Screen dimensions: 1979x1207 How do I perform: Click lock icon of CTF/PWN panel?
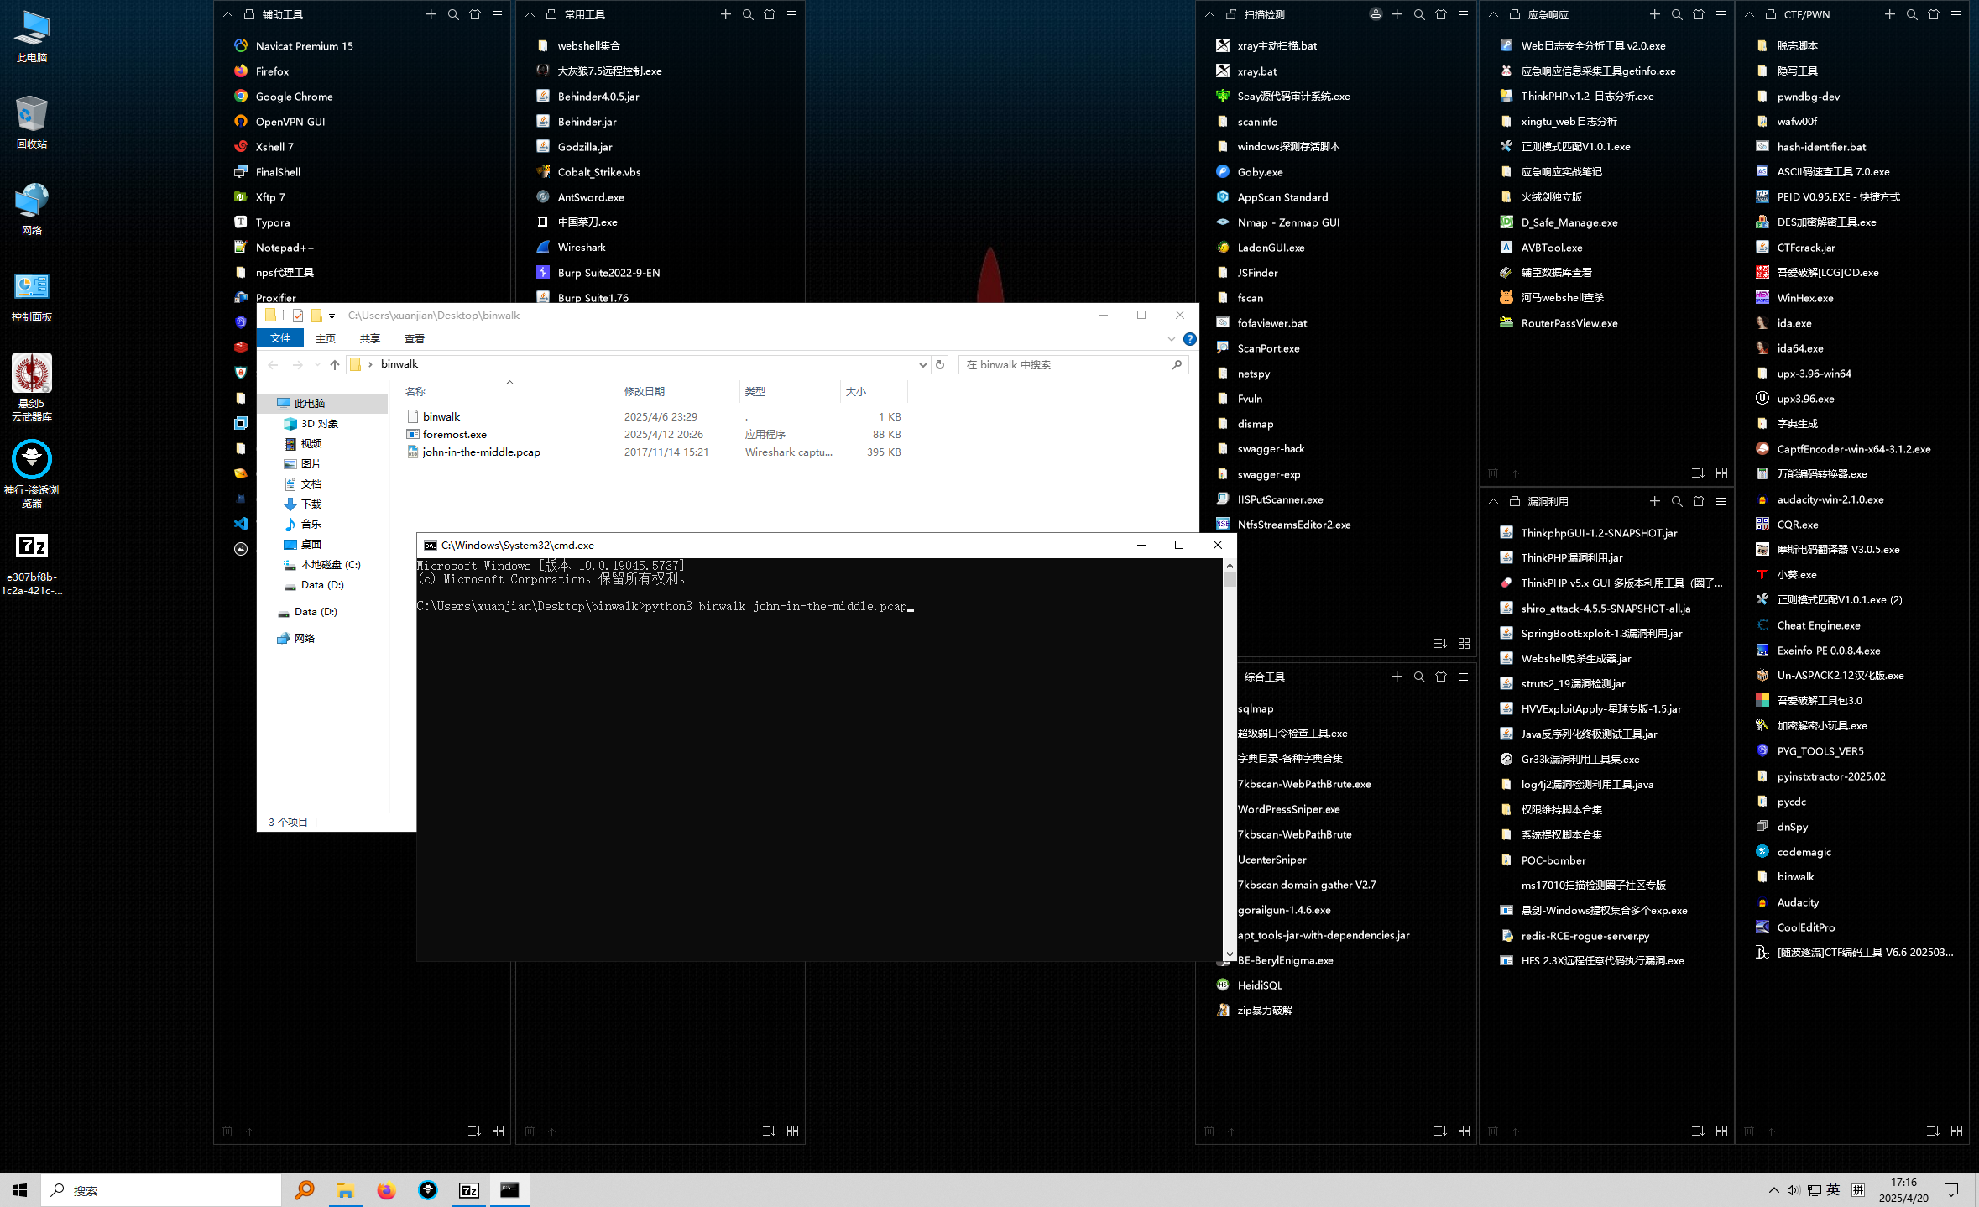[x=1771, y=14]
